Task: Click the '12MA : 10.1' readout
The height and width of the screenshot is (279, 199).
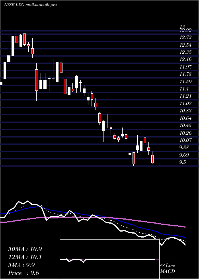Action: [25, 257]
